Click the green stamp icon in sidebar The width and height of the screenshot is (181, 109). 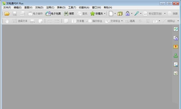point(176,56)
